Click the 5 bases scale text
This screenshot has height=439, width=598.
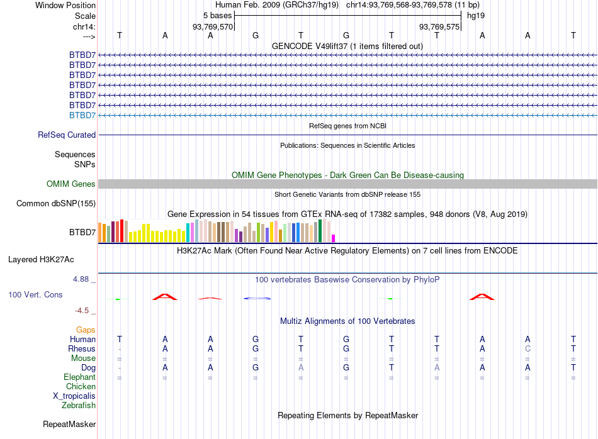[217, 16]
